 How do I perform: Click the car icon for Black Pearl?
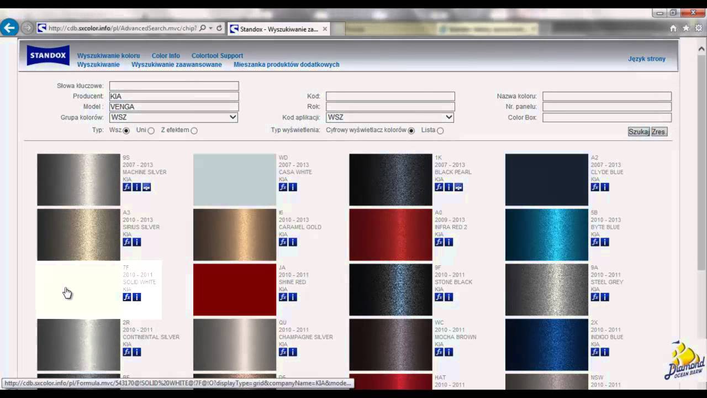coord(458,187)
